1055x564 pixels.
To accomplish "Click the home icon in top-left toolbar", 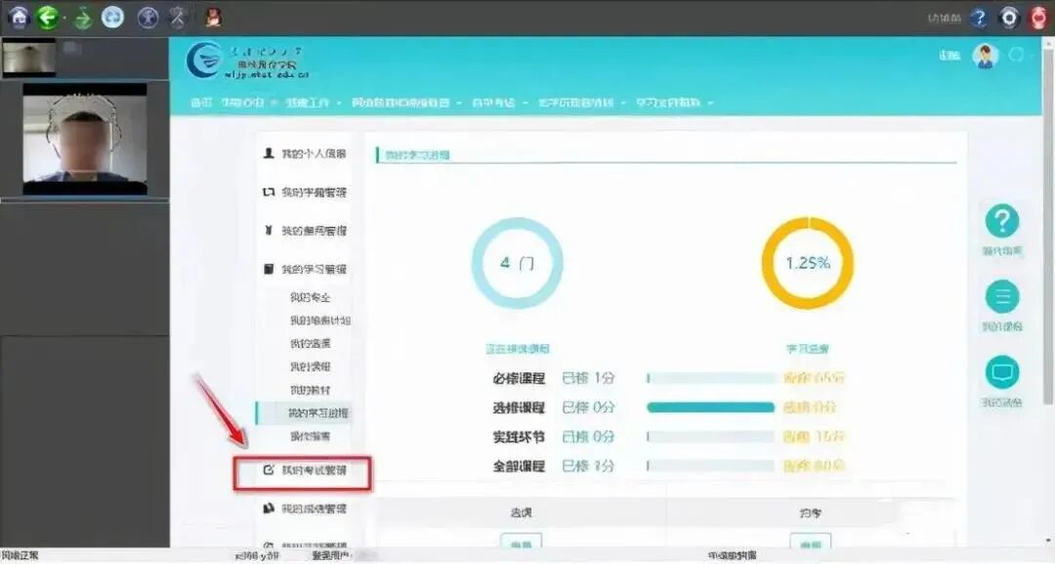I will point(19,15).
